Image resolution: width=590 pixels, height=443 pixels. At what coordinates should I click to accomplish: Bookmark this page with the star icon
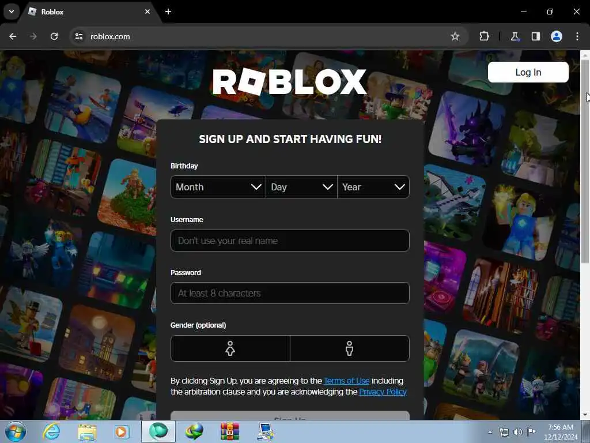(x=455, y=36)
